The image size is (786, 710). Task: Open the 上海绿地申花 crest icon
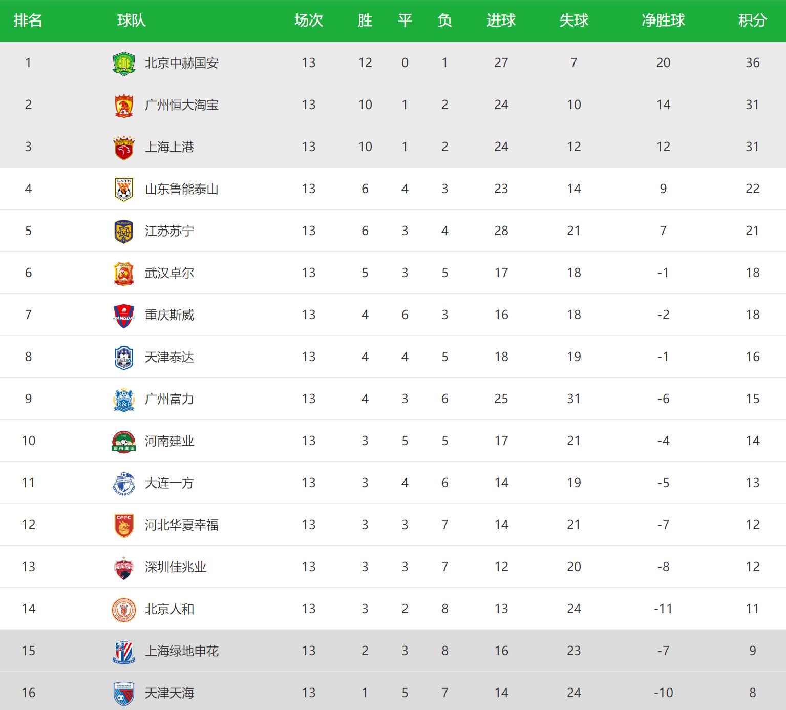coord(123,652)
